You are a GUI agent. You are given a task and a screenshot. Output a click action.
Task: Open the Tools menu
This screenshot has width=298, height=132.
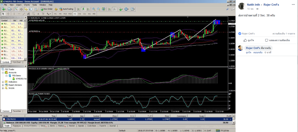(x=35, y=5)
